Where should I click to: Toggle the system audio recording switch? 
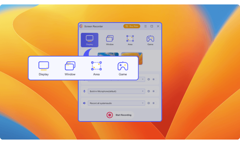(x=154, y=103)
